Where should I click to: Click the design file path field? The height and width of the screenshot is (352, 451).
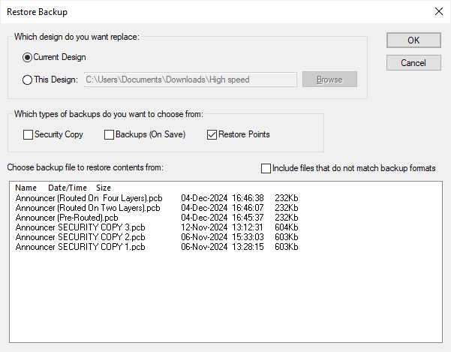[190, 80]
